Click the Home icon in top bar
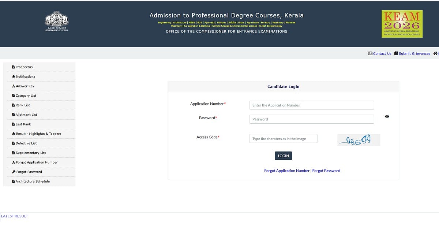Screen dimensions: 439x247 (x=435, y=53)
